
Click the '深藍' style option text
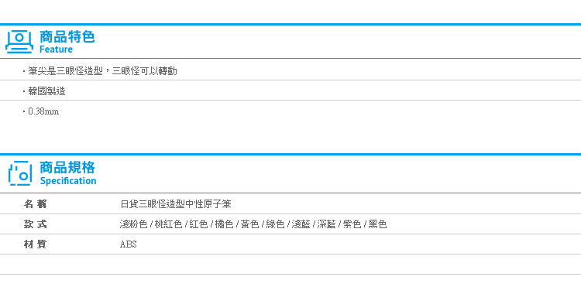(326, 224)
